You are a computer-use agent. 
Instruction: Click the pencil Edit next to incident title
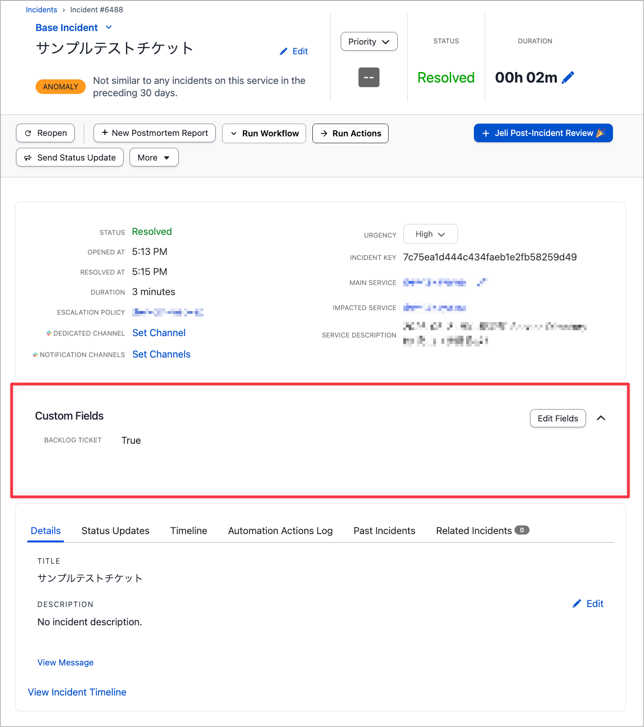294,51
